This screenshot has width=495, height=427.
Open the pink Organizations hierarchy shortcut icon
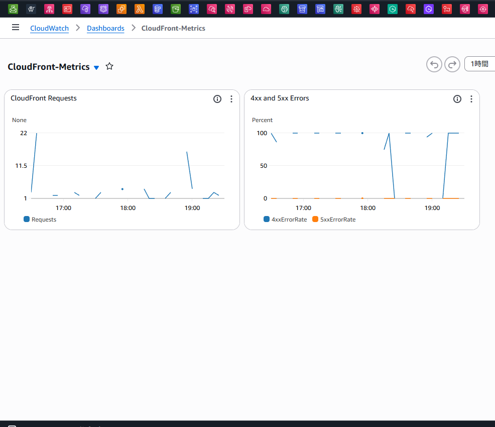[49, 9]
